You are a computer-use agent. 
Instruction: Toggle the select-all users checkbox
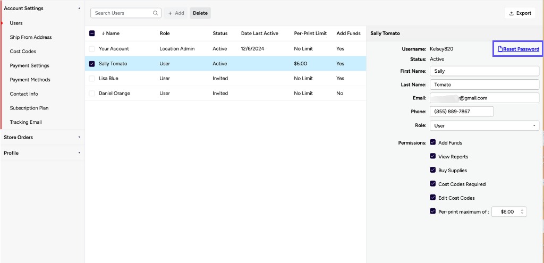click(92, 33)
